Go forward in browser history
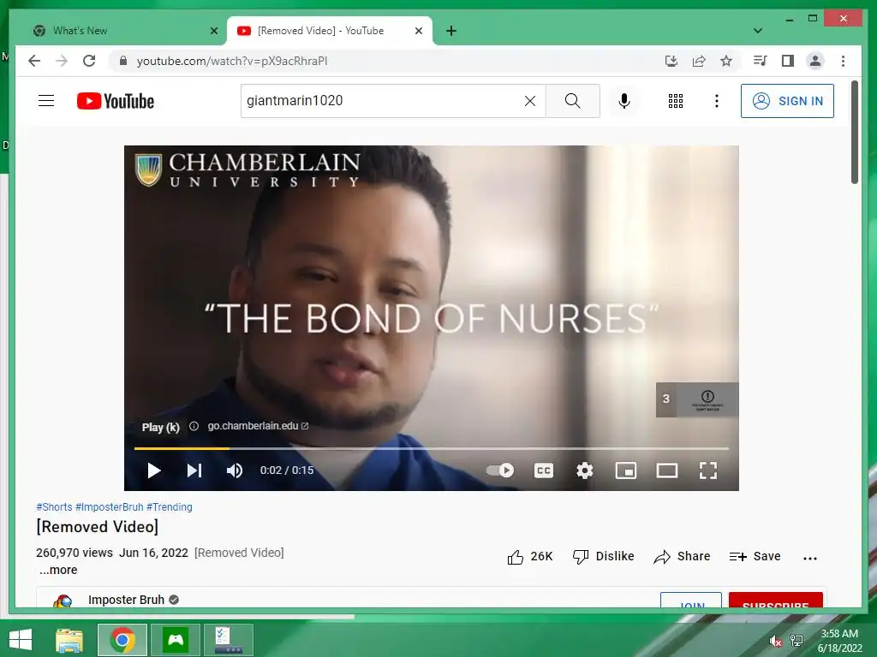The height and width of the screenshot is (657, 877). point(62,61)
